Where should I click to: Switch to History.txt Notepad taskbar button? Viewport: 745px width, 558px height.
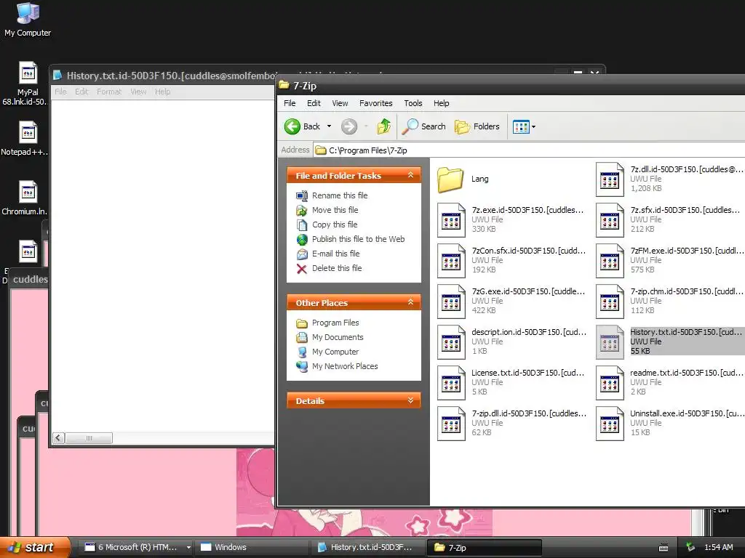(368, 547)
